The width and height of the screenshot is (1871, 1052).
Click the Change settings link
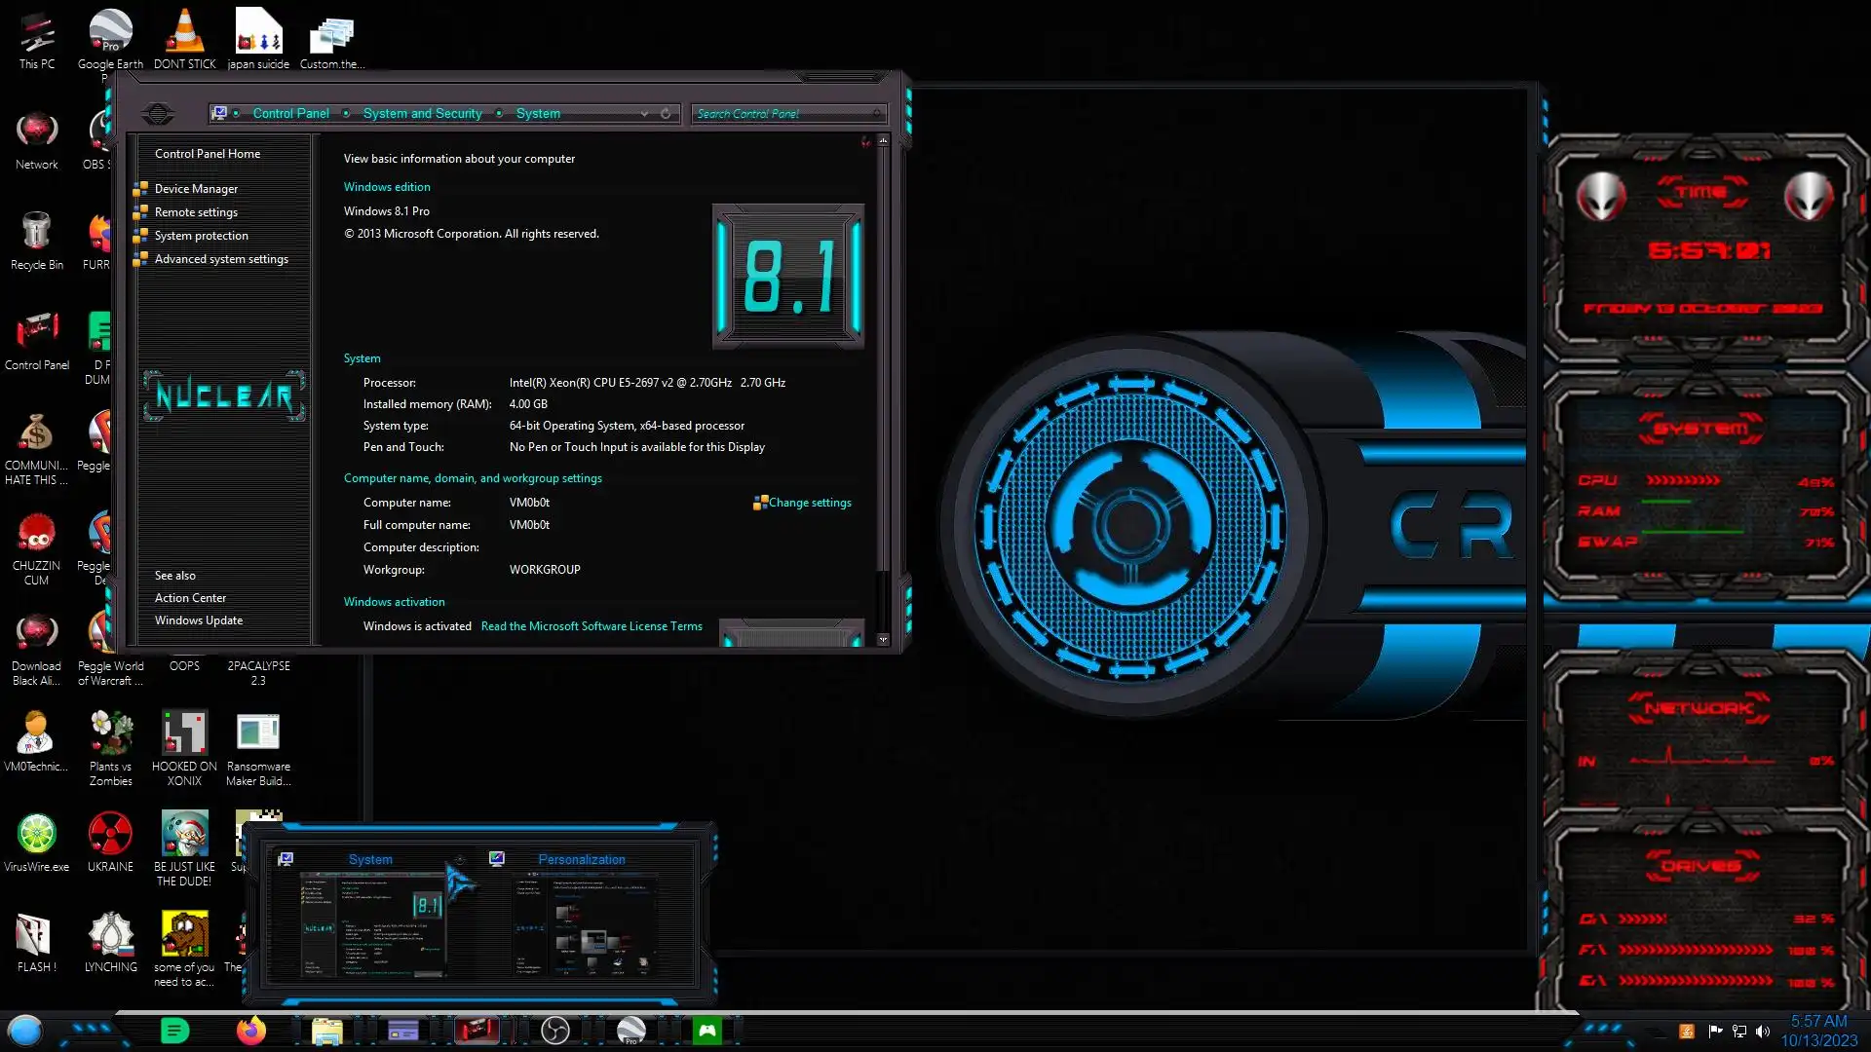point(809,503)
